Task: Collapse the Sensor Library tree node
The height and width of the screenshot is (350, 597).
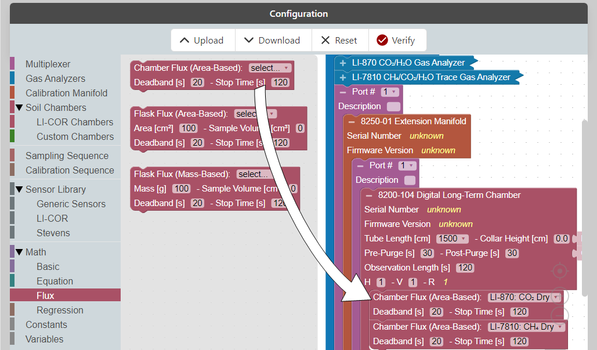Action: 19,189
